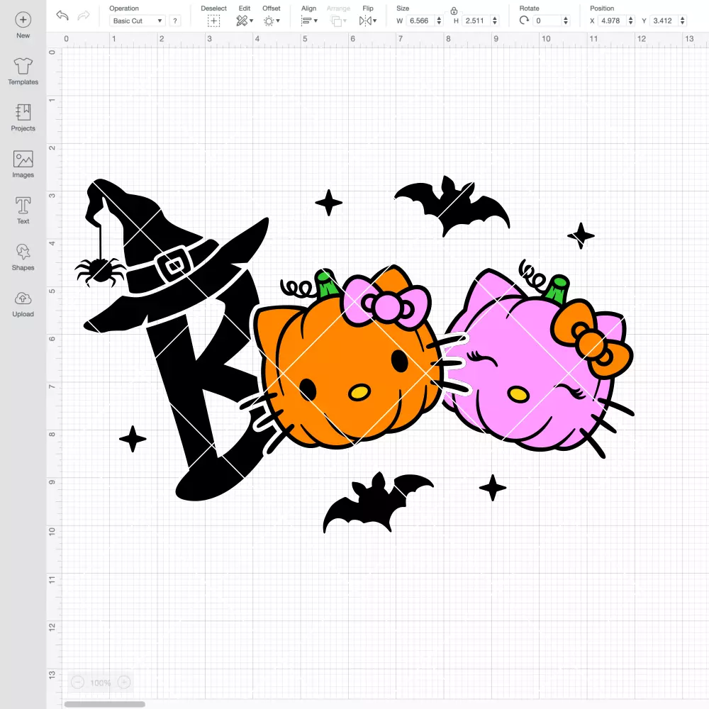Adjust the Rotate stepper arrows
Viewport: 709px width, 709px height.
click(566, 21)
